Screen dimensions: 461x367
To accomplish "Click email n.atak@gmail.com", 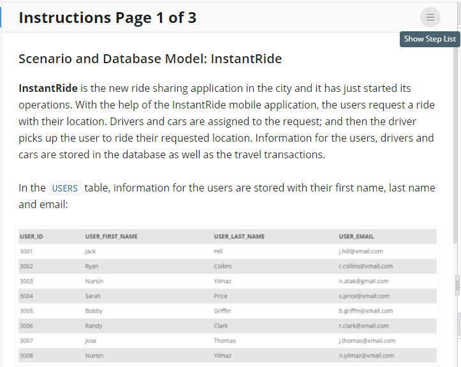I will [x=363, y=281].
